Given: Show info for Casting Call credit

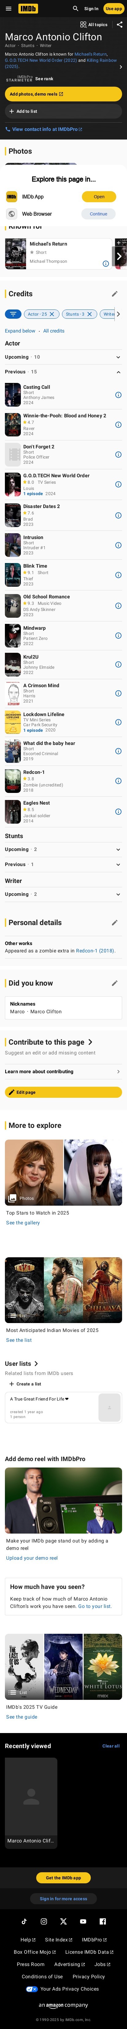Looking at the screenshot, I should pyautogui.click(x=118, y=395).
